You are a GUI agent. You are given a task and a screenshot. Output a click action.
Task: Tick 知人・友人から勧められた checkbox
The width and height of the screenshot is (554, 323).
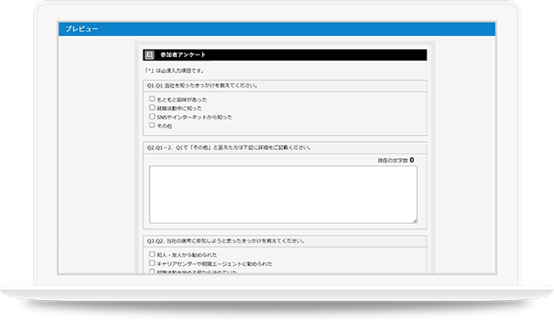pos(152,255)
